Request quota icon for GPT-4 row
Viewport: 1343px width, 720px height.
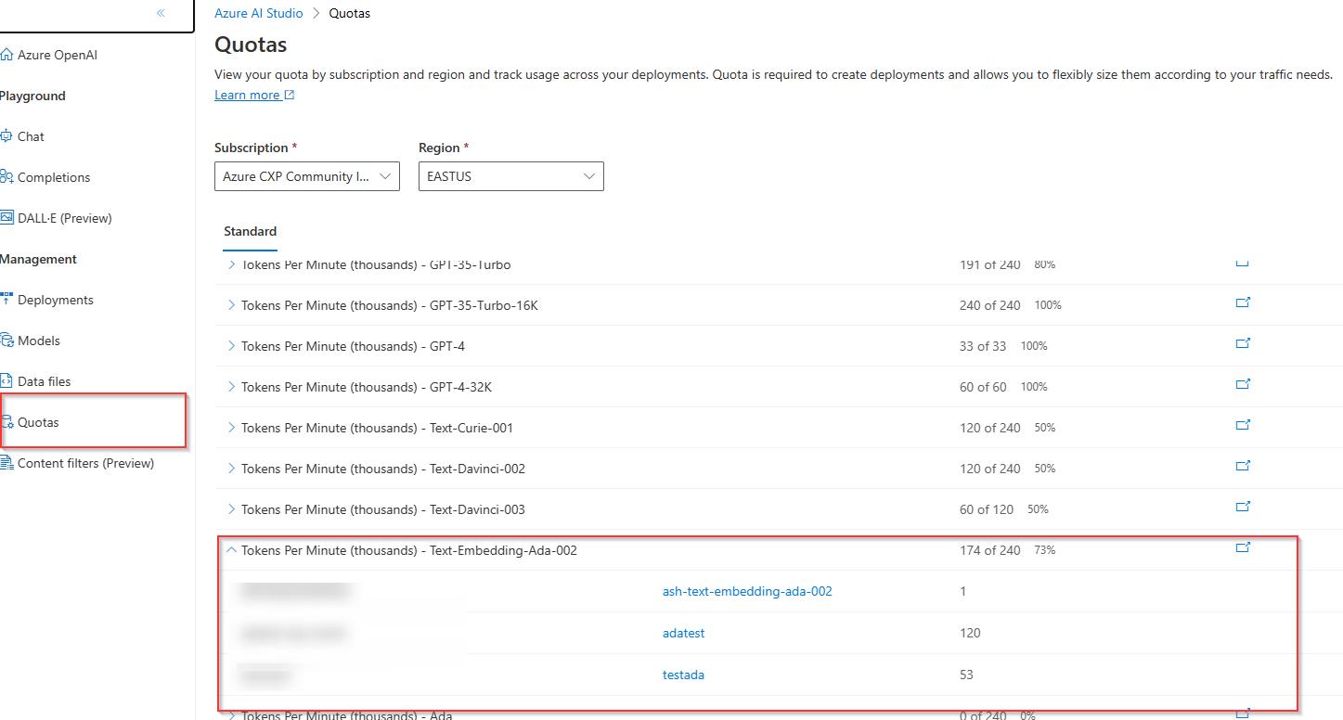(x=1243, y=343)
